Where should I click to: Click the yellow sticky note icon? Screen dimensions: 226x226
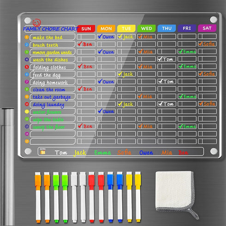point(43,151)
